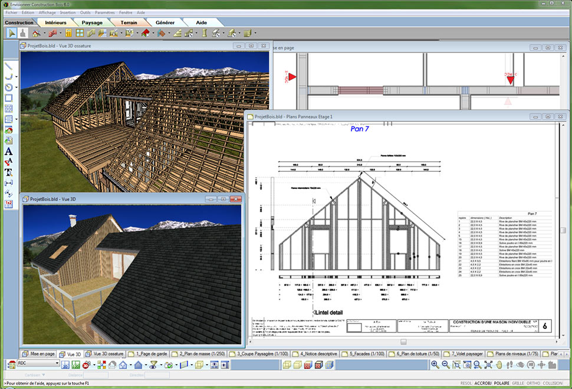Activate the pan hand tool
The height and width of the screenshot is (389, 572).
pyautogui.click(x=499, y=365)
